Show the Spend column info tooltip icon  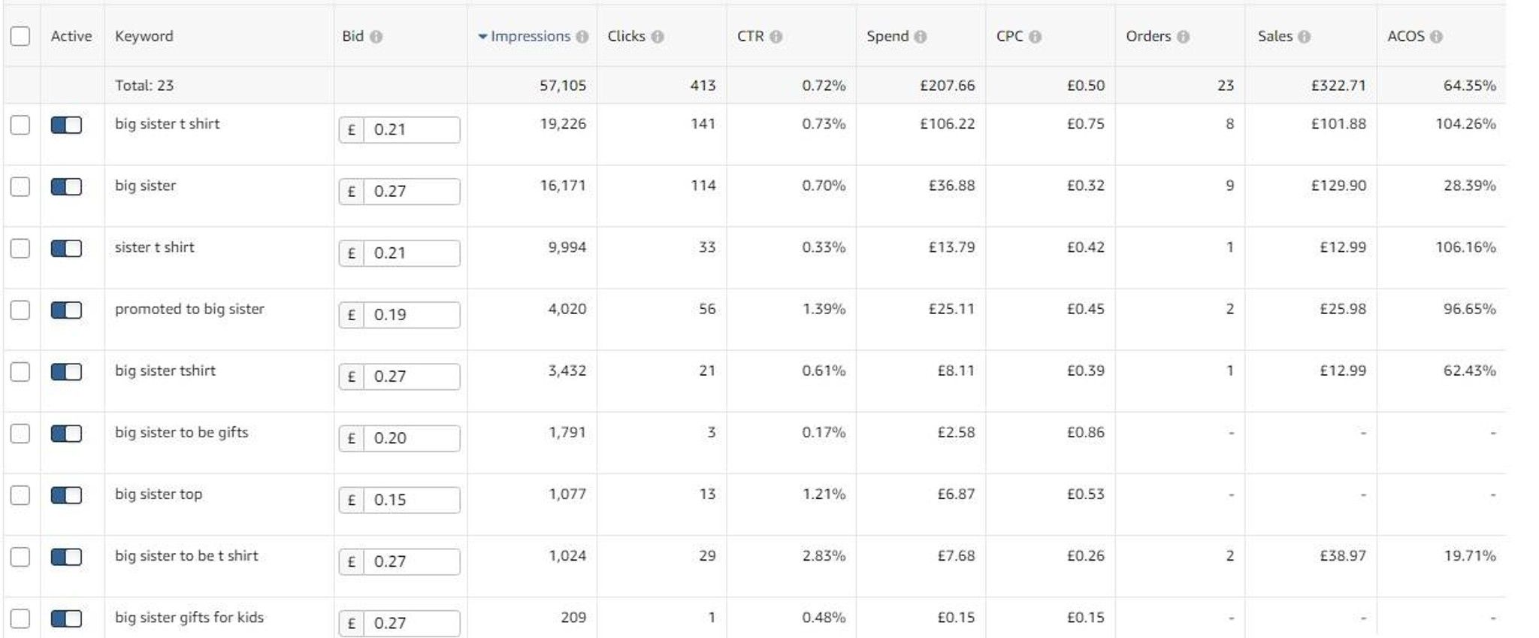click(921, 37)
